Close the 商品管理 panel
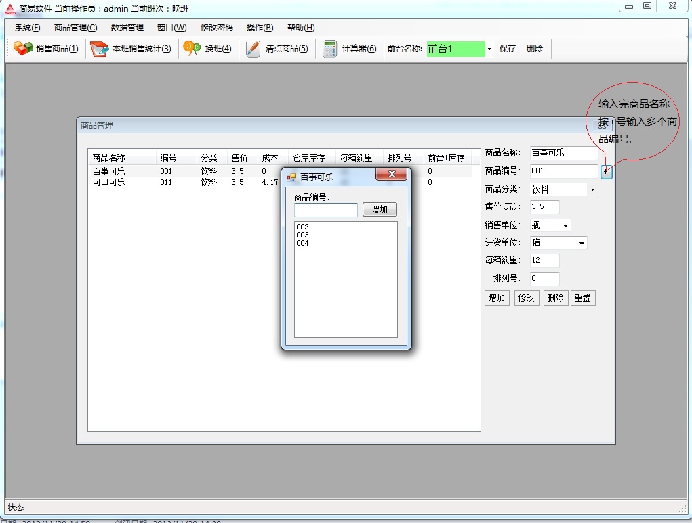This screenshot has height=523, width=692. click(602, 125)
